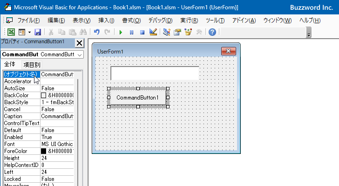This screenshot has height=186, width=339.
Task: Click the VBA window system menu icon
Action: [x=8, y=7]
